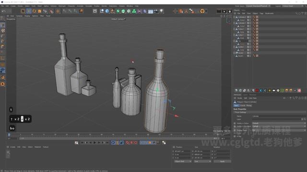Open the Spline Pen tool icon
Screen dimensions: 307x172
112,11
